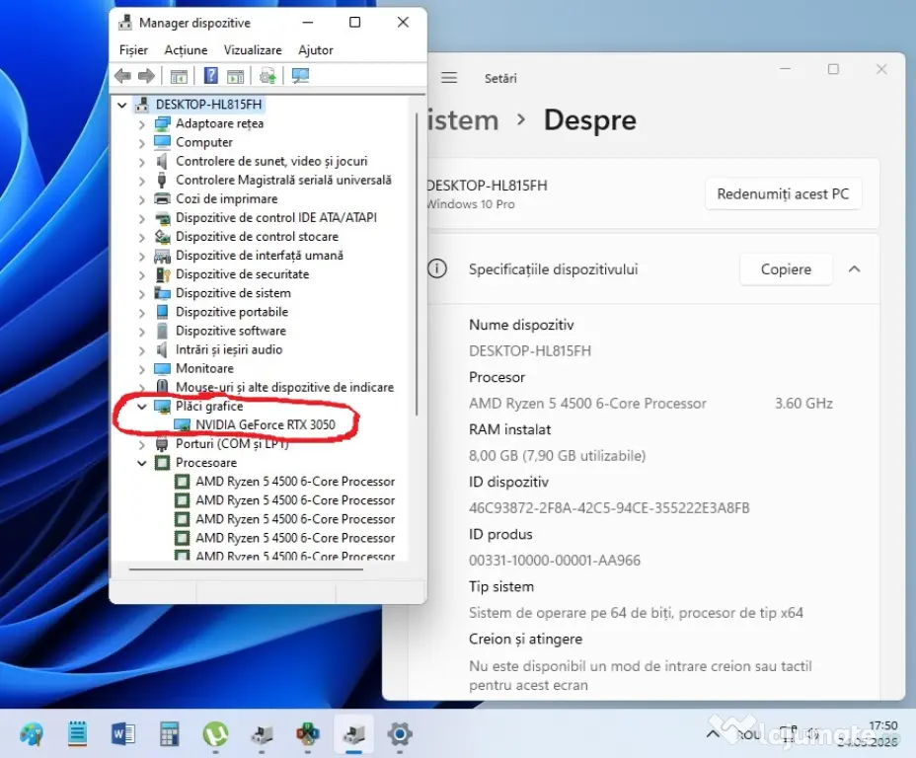Collapse Specificațiile dispozitivului section chevron
Viewport: 916px width, 758px height.
pyautogui.click(x=854, y=269)
